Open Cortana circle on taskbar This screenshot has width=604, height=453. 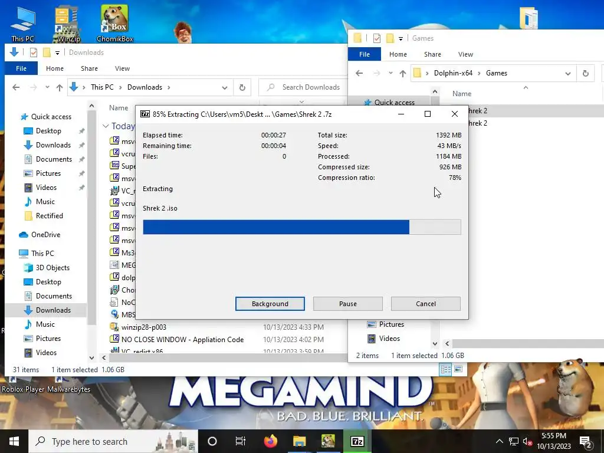212,441
